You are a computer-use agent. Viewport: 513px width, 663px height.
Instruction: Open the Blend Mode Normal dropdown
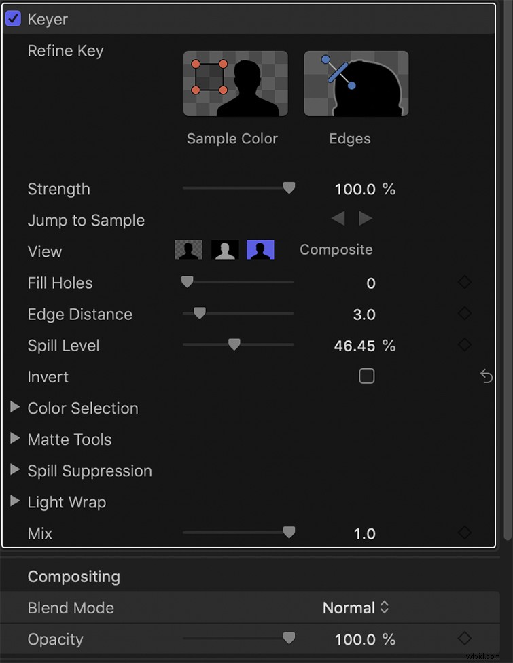(356, 608)
